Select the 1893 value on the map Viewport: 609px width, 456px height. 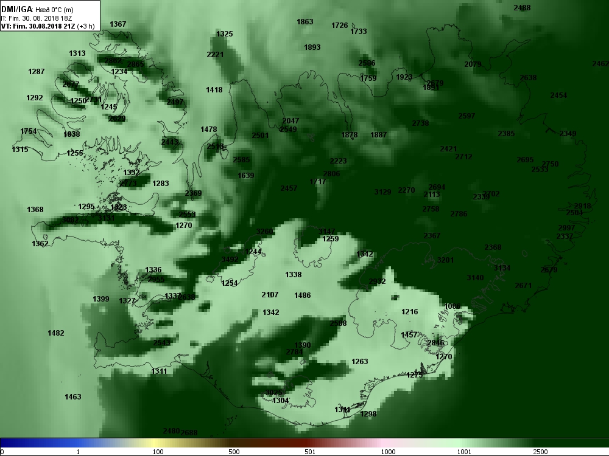coord(312,47)
